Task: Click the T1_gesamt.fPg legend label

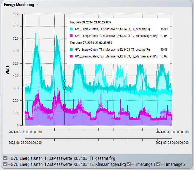Action: click(63, 158)
